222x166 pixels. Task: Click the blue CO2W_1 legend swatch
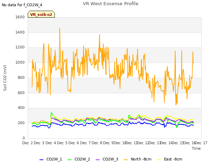point(41,160)
